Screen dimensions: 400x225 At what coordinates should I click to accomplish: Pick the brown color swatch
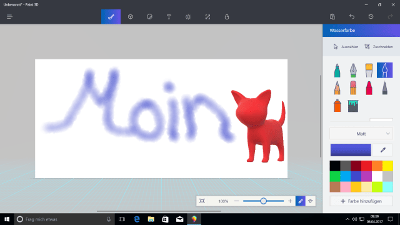pos(335,187)
